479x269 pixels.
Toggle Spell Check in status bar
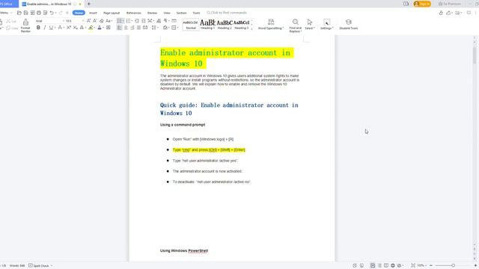tap(39, 266)
